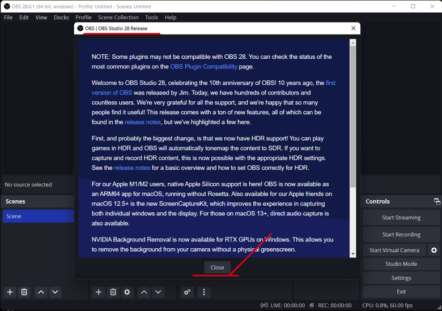Click the LIVE: 00:00:00 timer text
This screenshot has width=442, height=311.
point(287,305)
